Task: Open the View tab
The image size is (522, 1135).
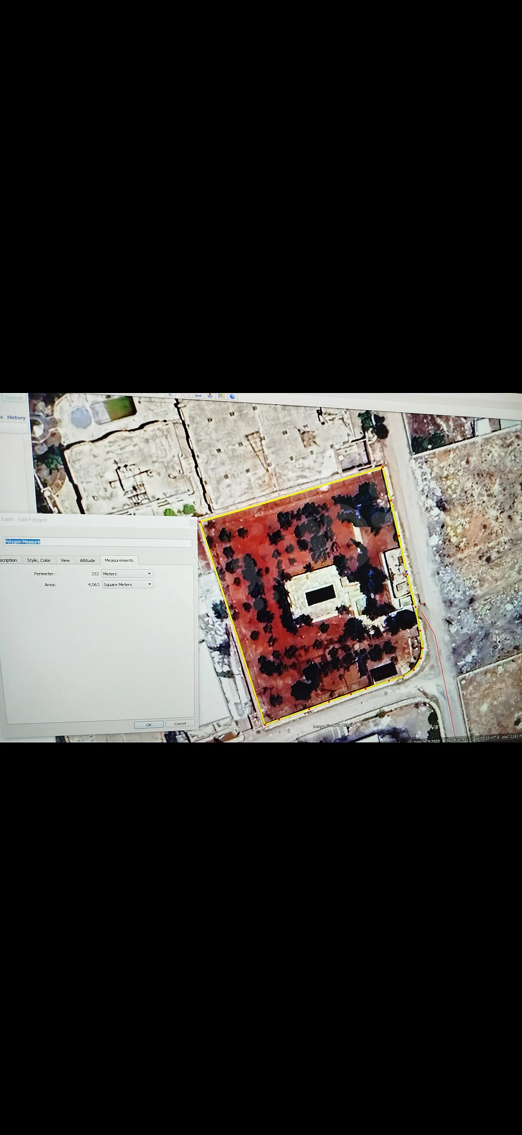Action: [x=65, y=561]
